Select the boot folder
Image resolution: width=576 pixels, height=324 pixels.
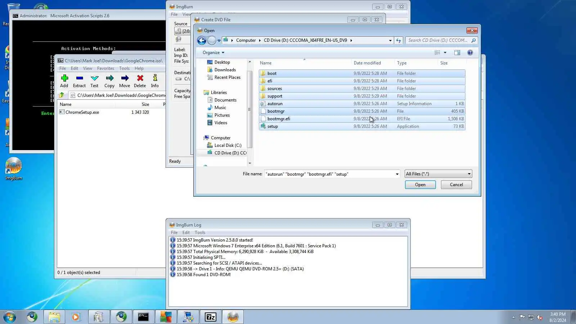click(x=362, y=73)
